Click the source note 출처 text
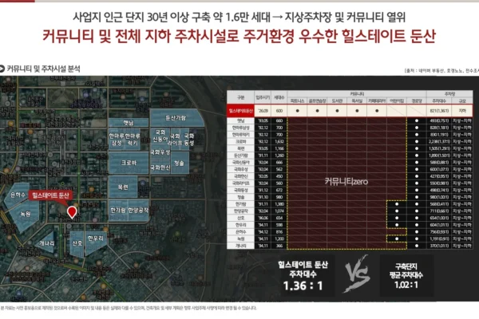This screenshot has width=479, height=319. pos(441,71)
